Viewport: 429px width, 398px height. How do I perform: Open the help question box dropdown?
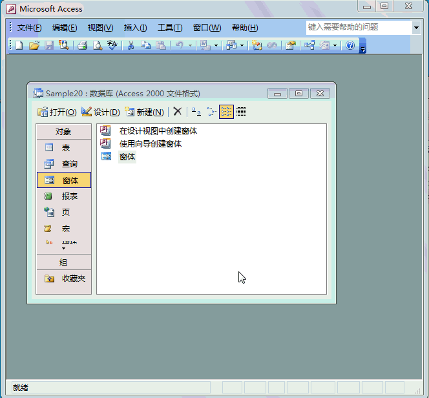[x=416, y=27]
